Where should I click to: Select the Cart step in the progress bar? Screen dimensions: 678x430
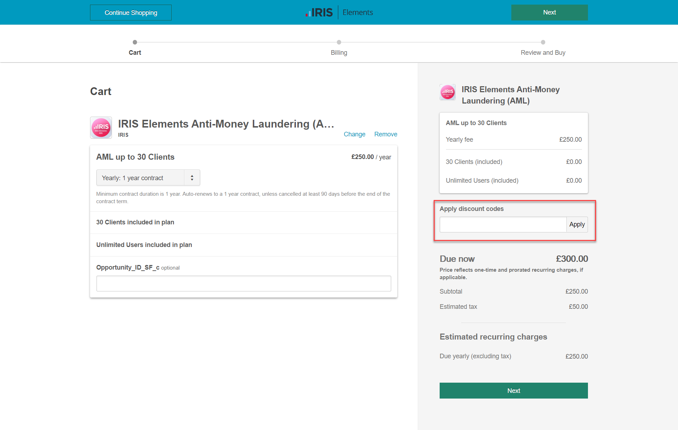click(135, 48)
